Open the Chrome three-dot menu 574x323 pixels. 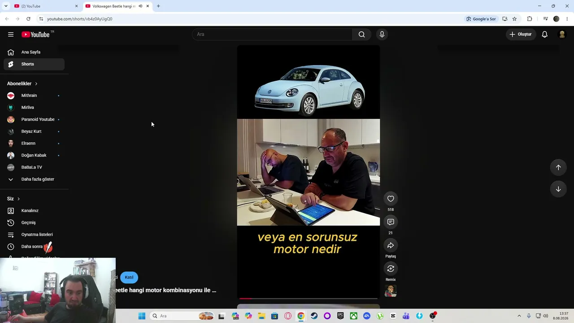pyautogui.click(x=567, y=19)
